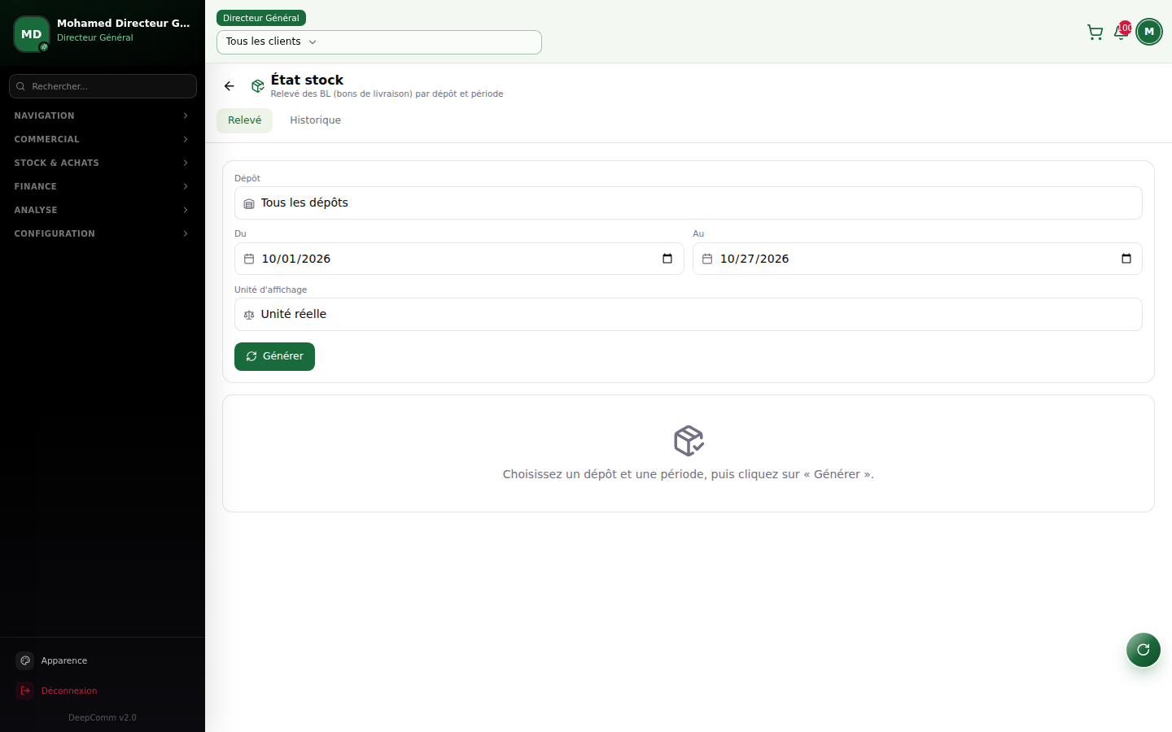This screenshot has height=732, width=1172.
Task: Expand the Stock & Achats section
Action: point(103,163)
